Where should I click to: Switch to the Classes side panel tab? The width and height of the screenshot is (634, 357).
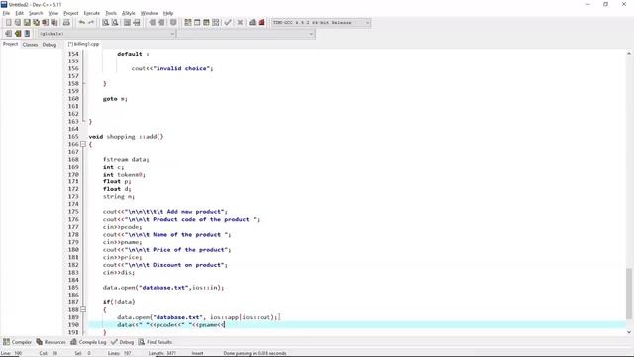click(30, 44)
